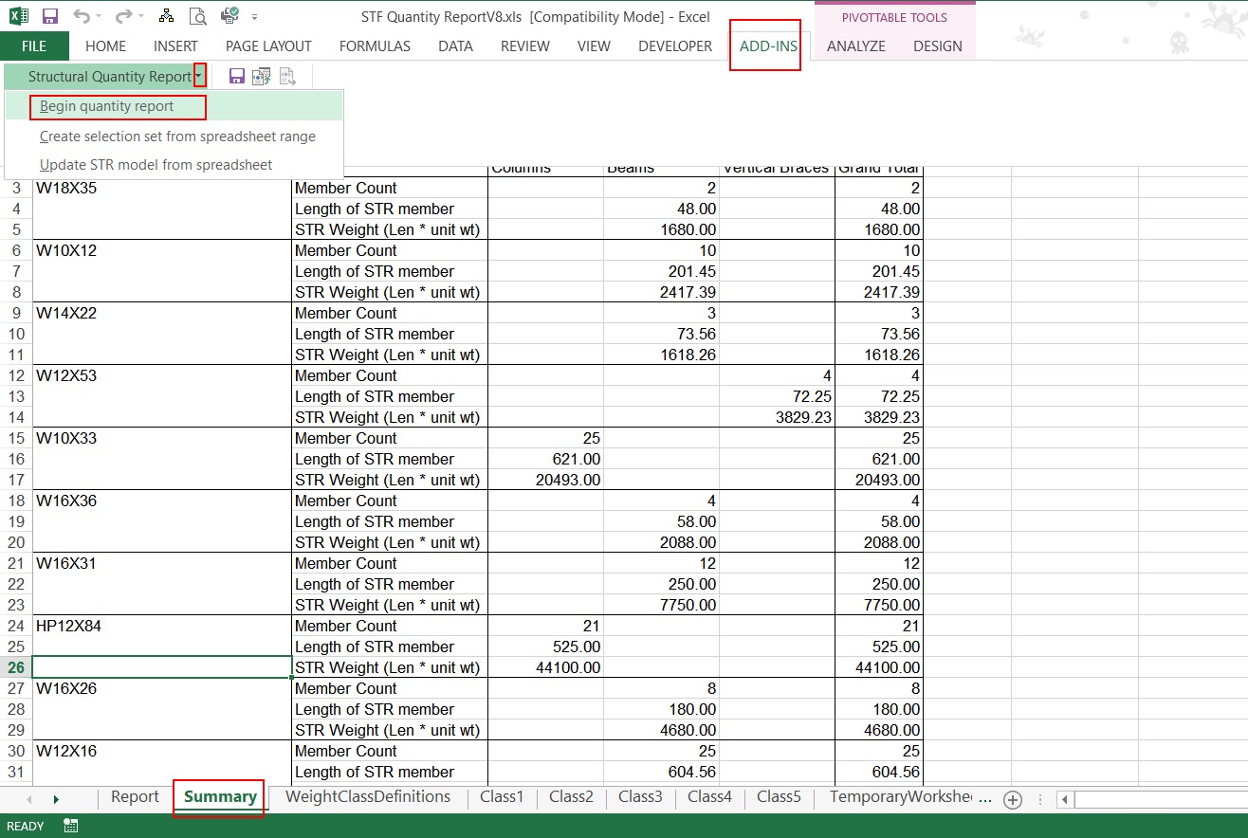Switch to the HOME ribbon tab
The image size is (1248, 838).
(x=105, y=46)
